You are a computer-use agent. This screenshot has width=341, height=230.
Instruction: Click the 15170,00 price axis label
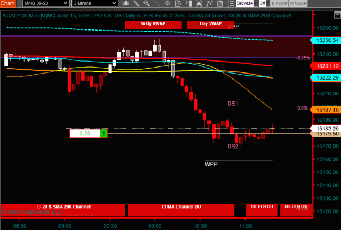pos(327,146)
